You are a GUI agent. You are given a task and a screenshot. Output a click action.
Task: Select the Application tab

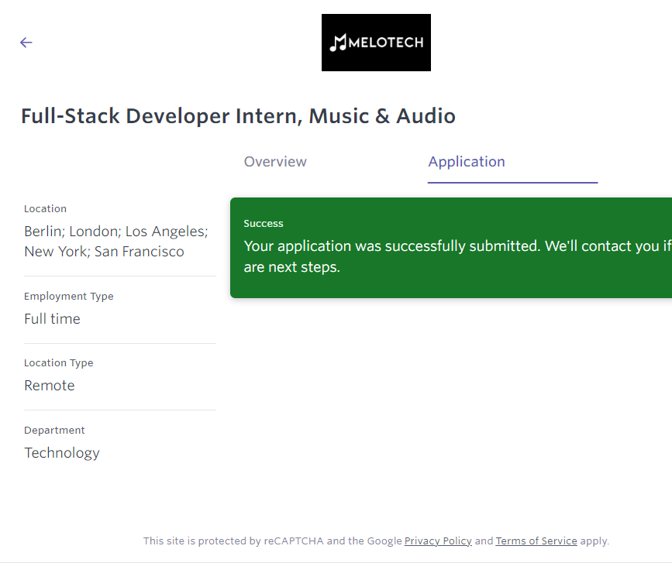(x=467, y=162)
